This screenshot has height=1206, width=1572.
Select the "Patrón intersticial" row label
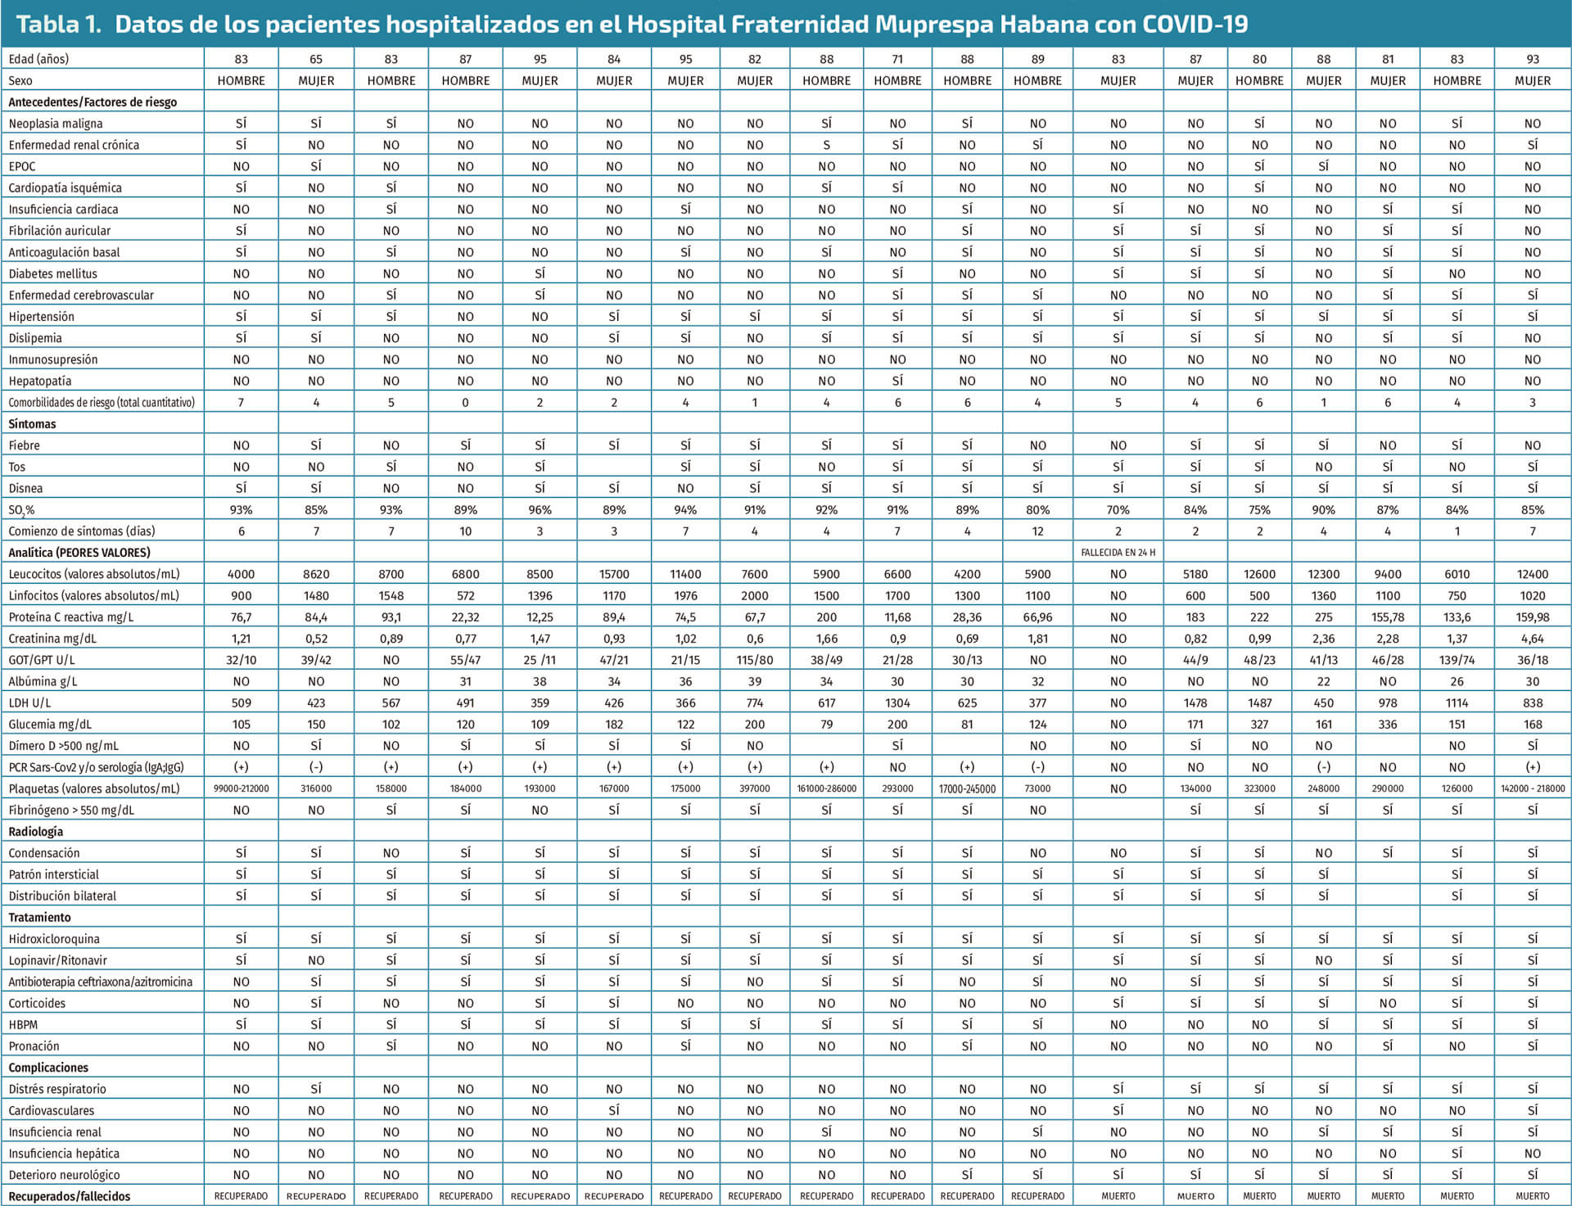coord(53,874)
